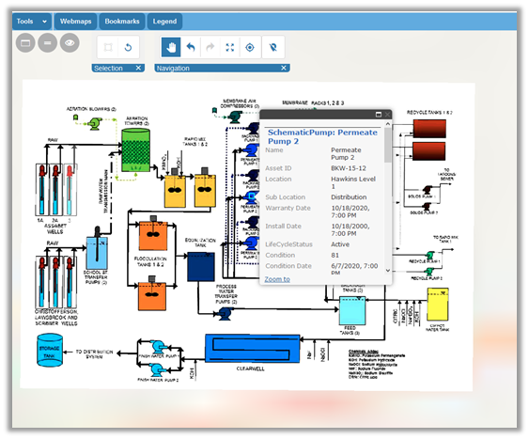Click the process water transfer pump symbol

[224, 313]
